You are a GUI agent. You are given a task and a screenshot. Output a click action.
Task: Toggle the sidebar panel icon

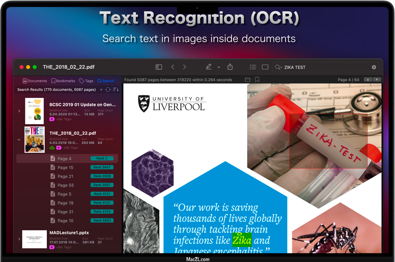tap(159, 67)
